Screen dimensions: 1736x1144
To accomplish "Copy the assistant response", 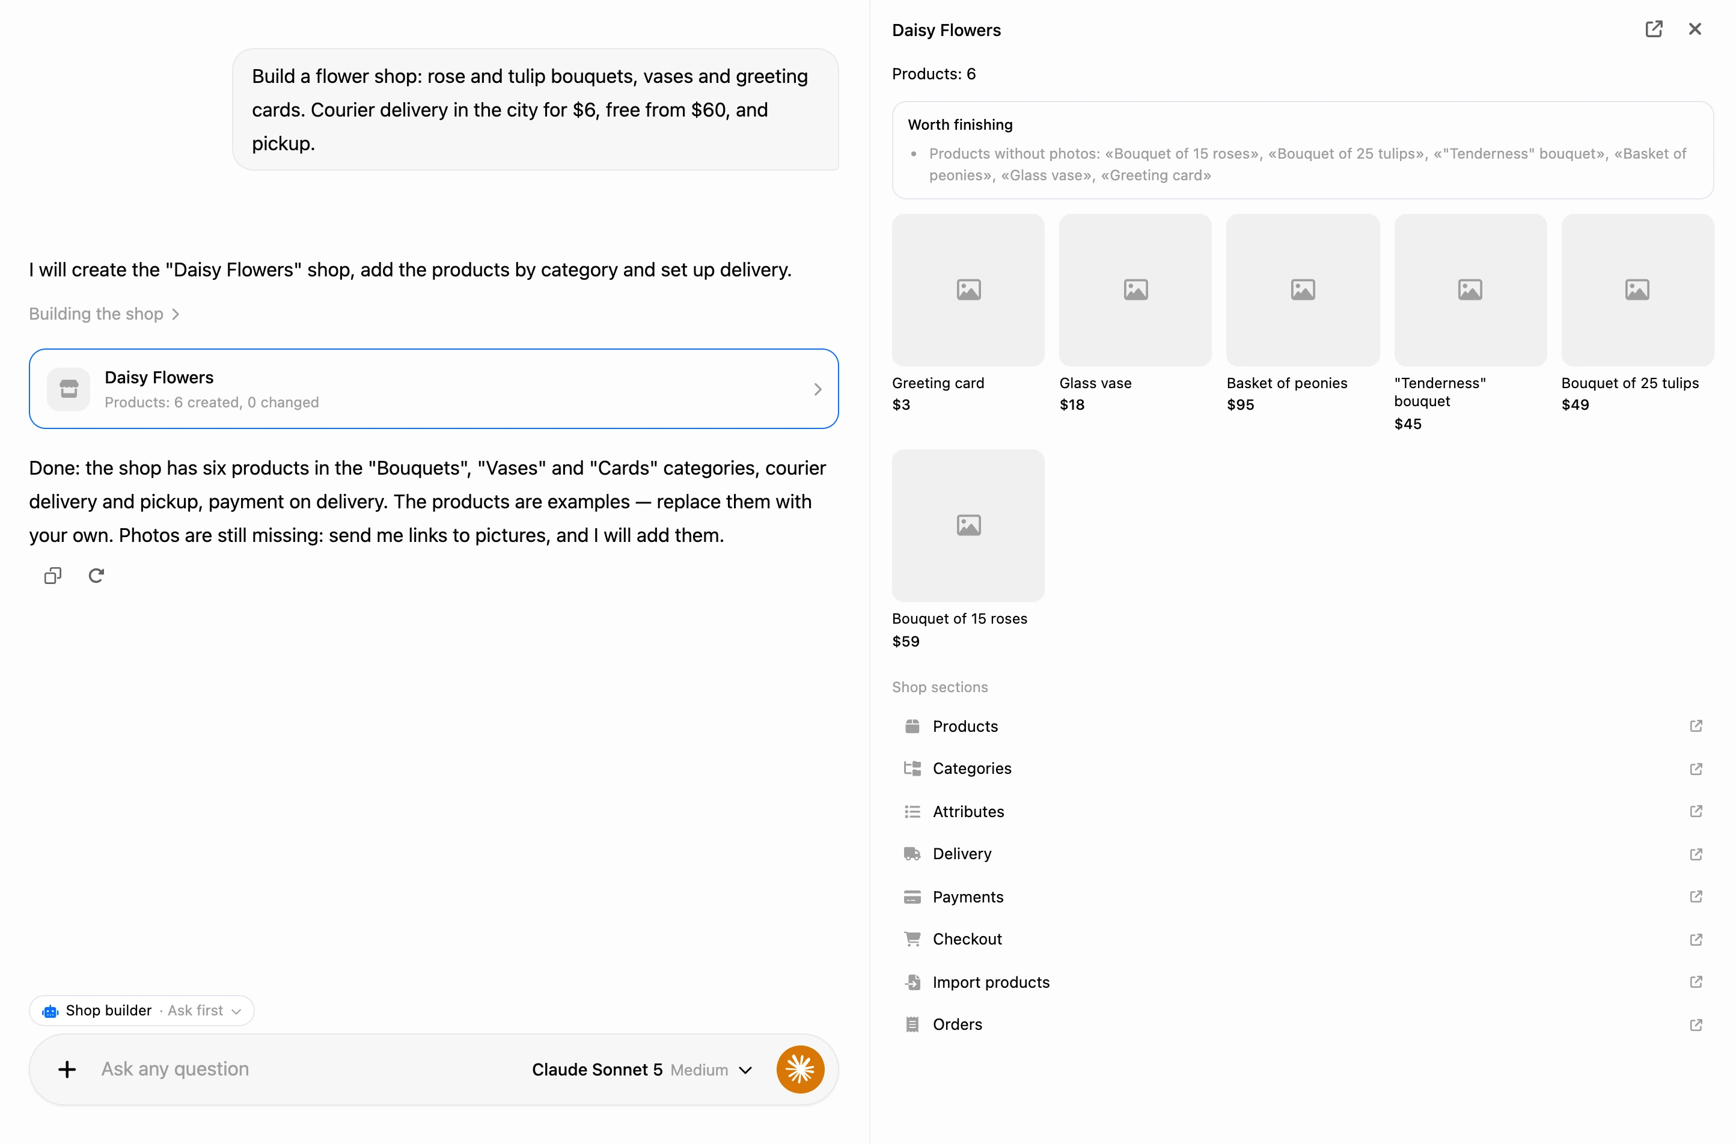I will (x=52, y=576).
